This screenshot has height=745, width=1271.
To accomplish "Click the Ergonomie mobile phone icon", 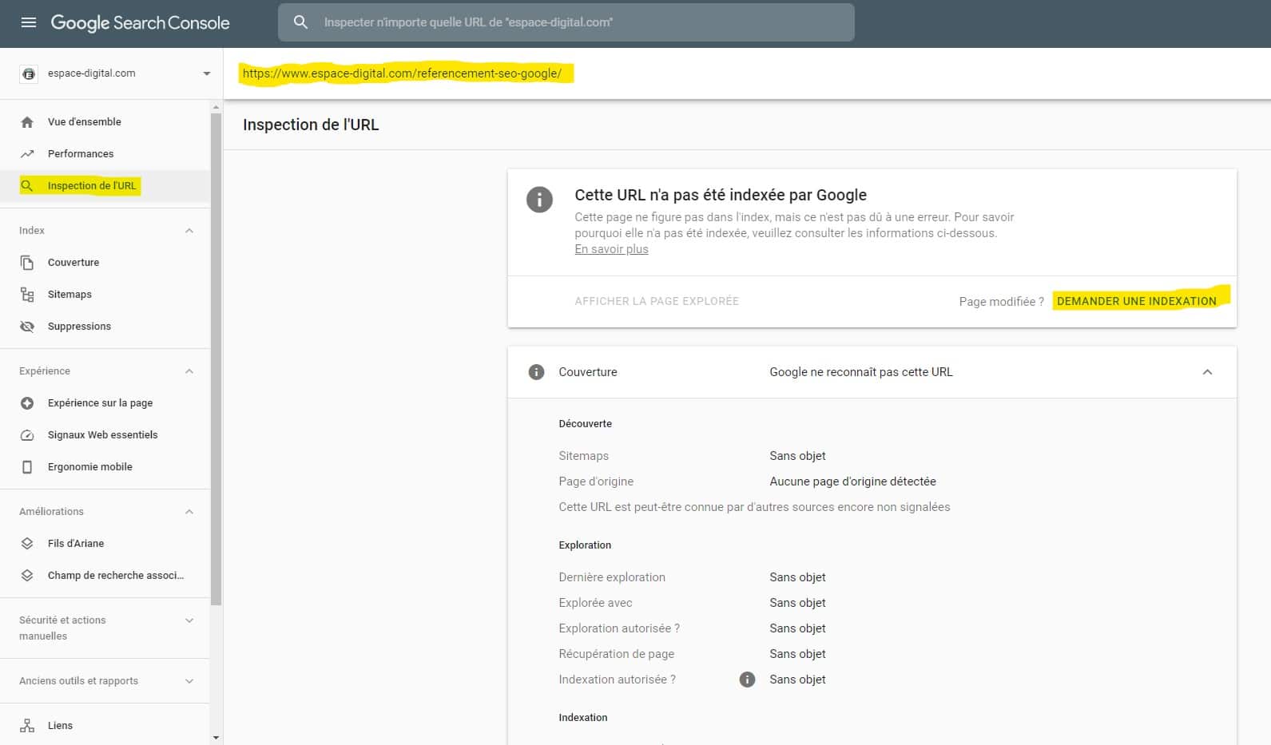I will click(27, 467).
